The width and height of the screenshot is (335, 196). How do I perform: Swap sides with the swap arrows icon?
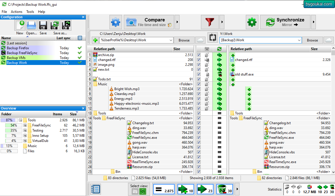pos(213,37)
